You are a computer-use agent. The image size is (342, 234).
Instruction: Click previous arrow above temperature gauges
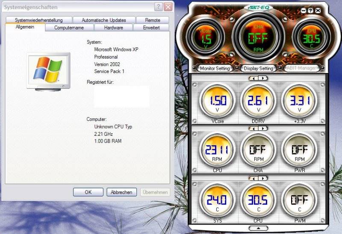pyautogui.click(x=254, y=178)
